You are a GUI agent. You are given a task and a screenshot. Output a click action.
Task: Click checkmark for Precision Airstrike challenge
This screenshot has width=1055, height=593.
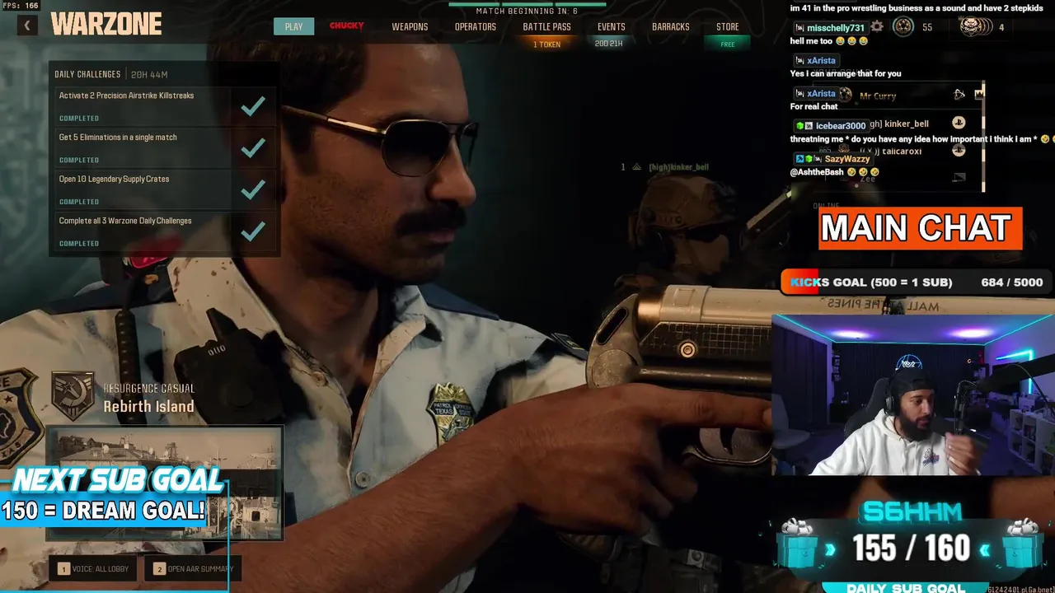pyautogui.click(x=252, y=105)
